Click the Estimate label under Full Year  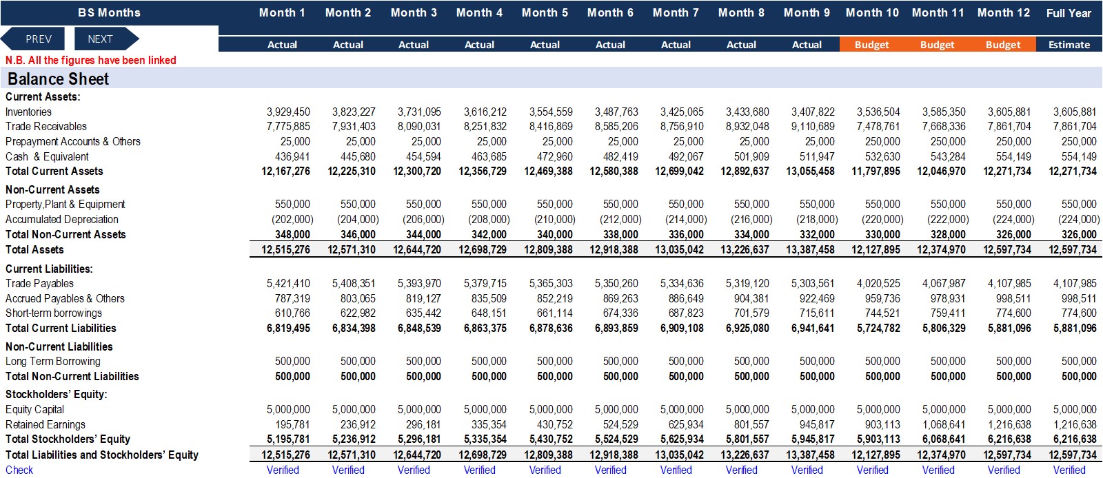(1069, 45)
